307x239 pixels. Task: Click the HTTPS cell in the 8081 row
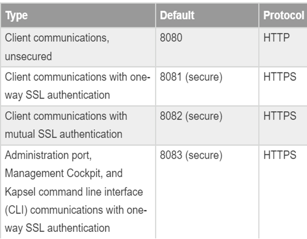tap(280, 77)
